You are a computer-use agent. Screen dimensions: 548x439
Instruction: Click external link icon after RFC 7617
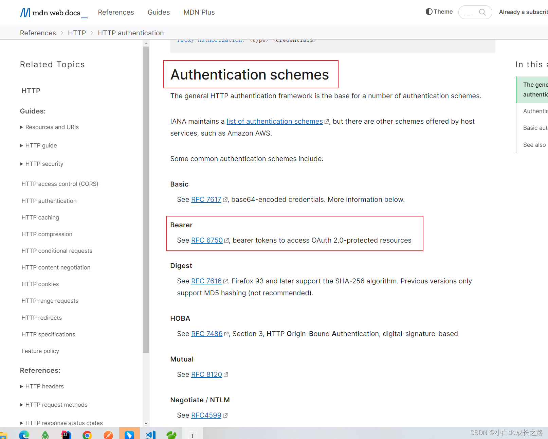click(x=225, y=199)
